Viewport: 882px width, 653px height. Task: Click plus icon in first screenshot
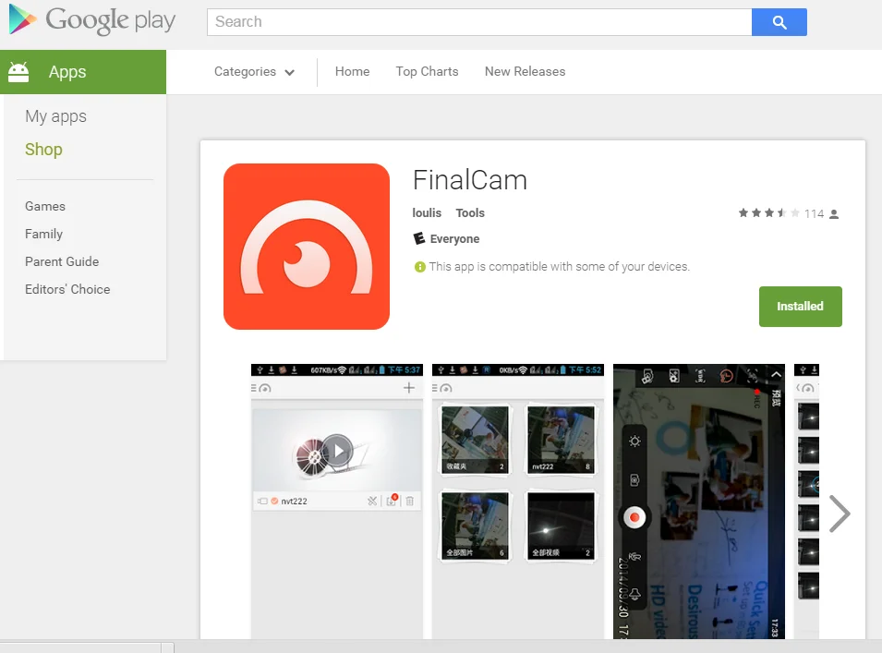click(x=409, y=388)
